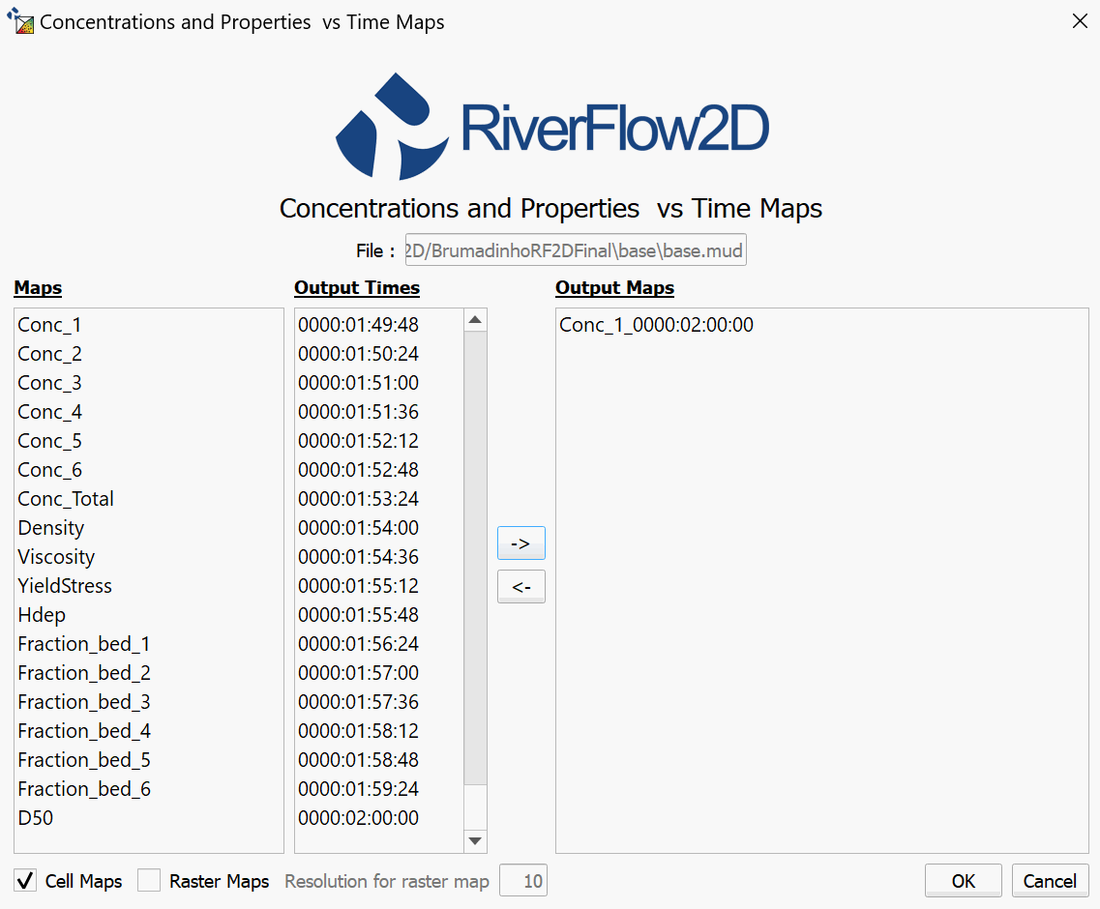Uncheck the Cell Maps checkbox

click(26, 881)
